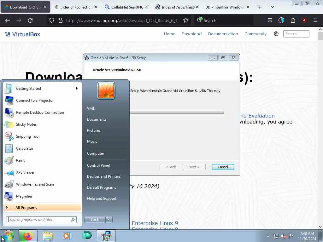Open Computer from Start menu
The height and width of the screenshot is (242, 323).
96,153
